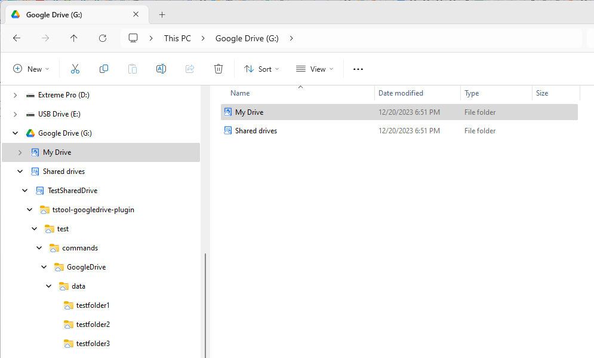Open a new tab with the plus button
594x358 pixels.
pyautogui.click(x=162, y=14)
